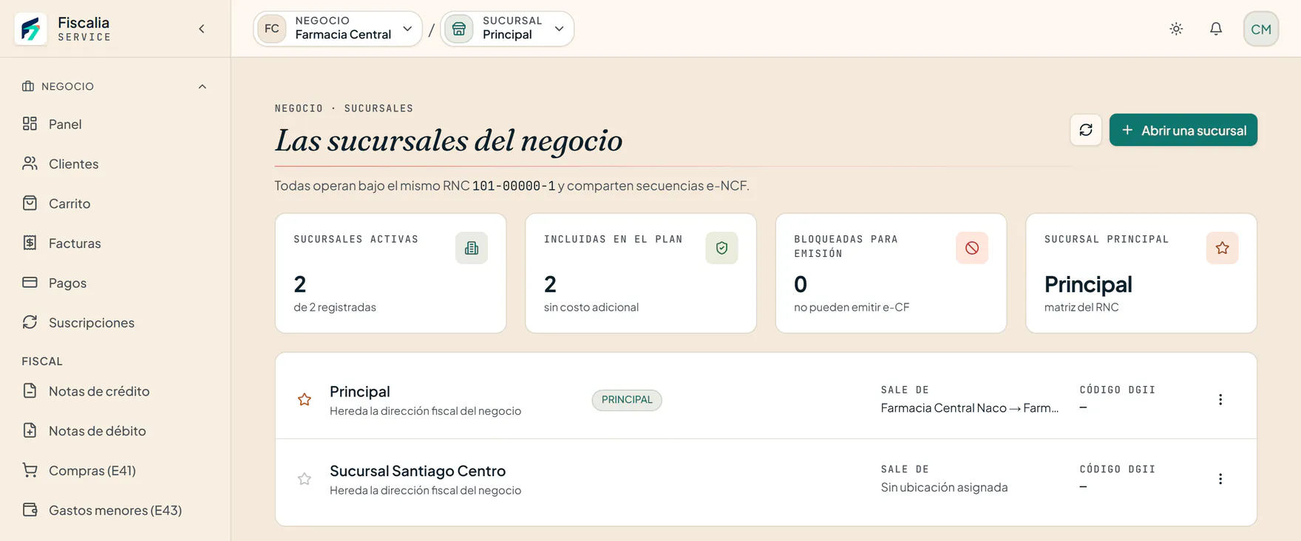Click Farmacia Central Naco location text
This screenshot has width=1301, height=541.
point(970,408)
